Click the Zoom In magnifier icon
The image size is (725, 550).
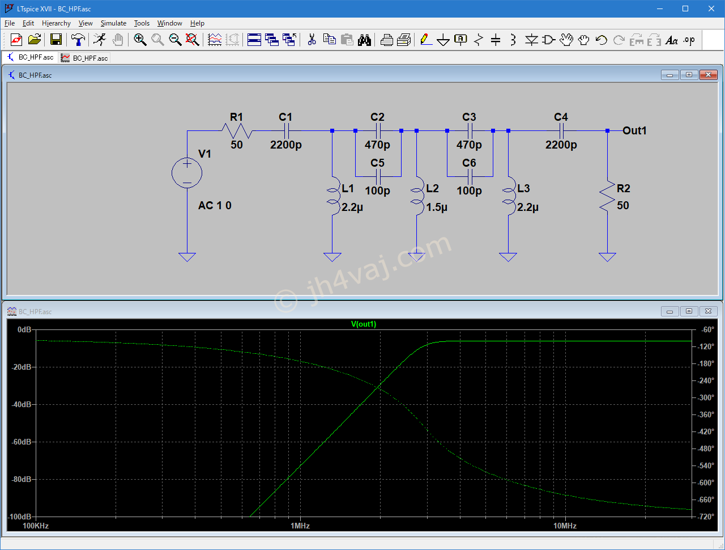(140, 40)
